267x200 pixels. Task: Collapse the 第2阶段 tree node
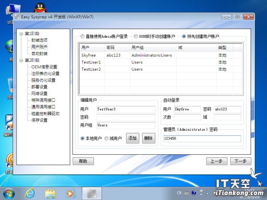tap(21, 60)
